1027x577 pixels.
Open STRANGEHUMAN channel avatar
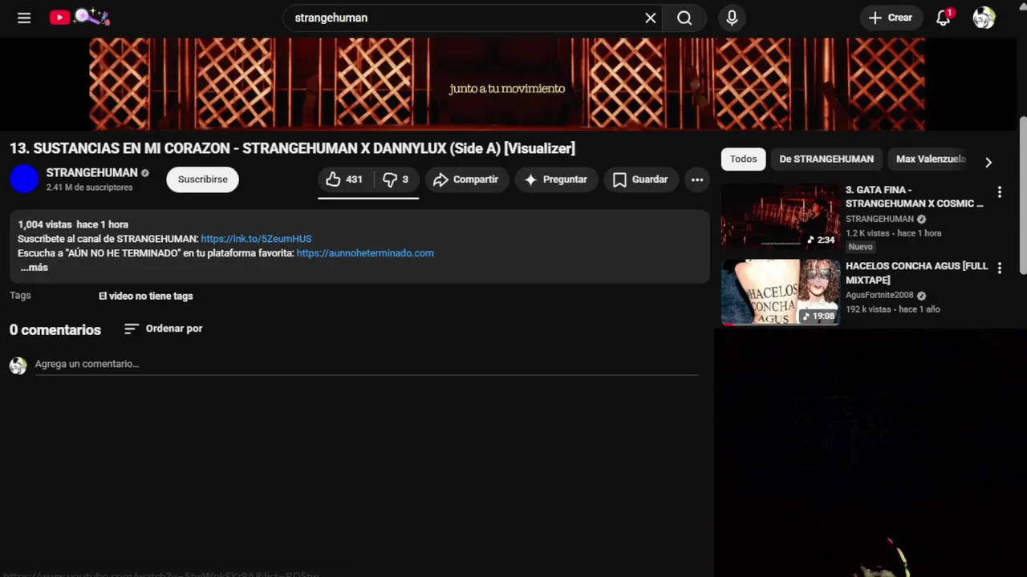[24, 179]
